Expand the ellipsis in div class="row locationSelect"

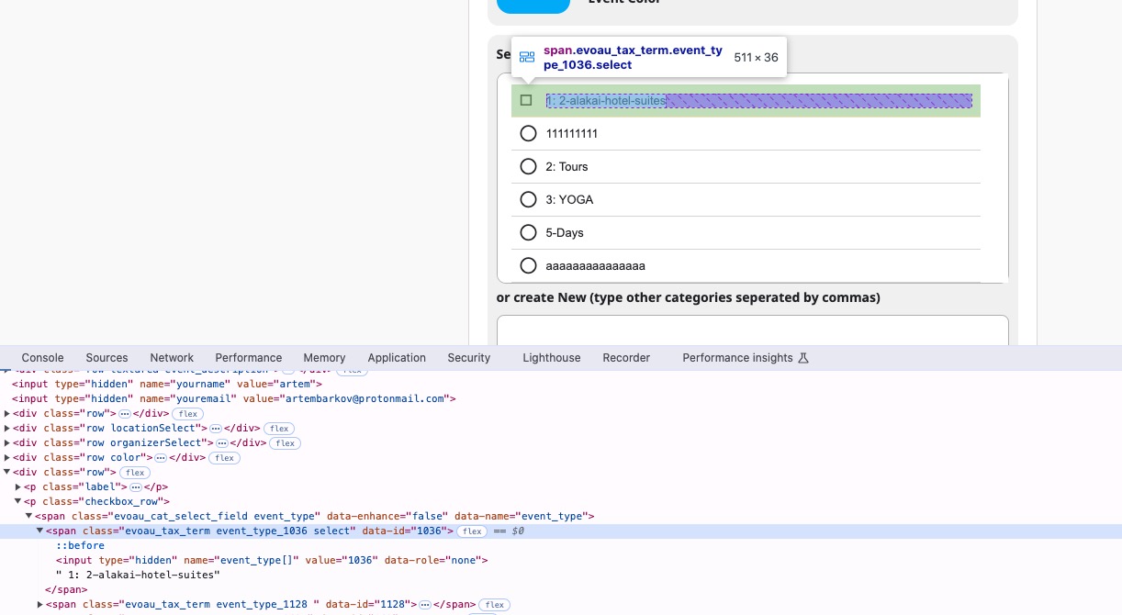click(x=216, y=429)
